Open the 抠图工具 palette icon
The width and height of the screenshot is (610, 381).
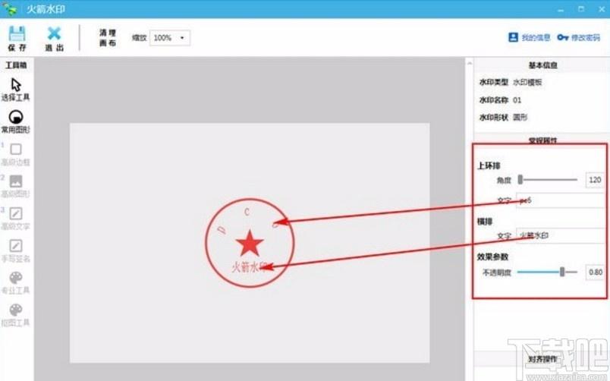pyautogui.click(x=16, y=310)
